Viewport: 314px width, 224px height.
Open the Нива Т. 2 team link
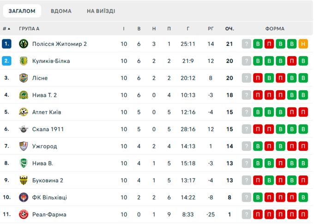click(46, 95)
